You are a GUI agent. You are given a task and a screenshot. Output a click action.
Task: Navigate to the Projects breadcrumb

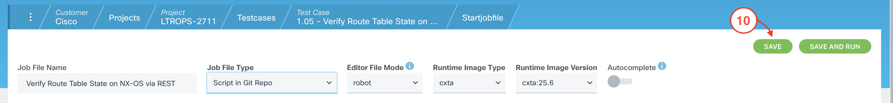125,18
